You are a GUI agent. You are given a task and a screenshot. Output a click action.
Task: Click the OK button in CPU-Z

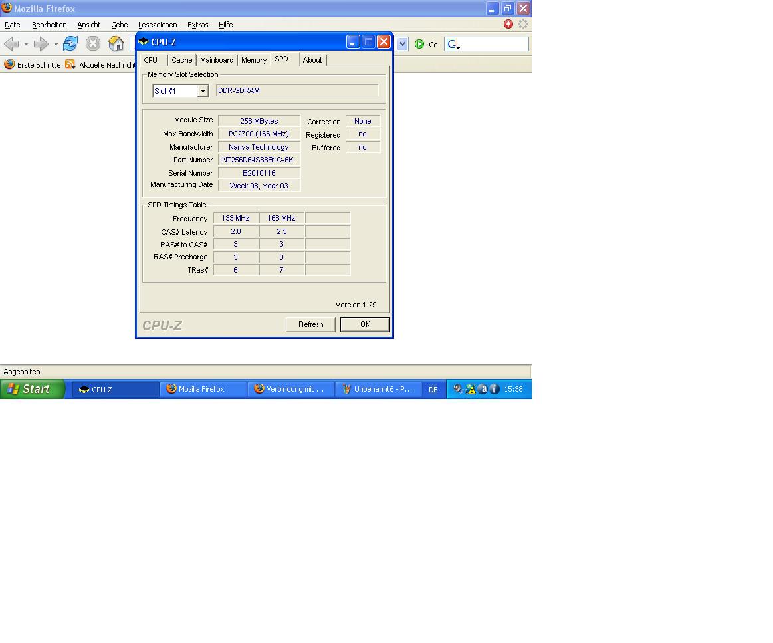[x=365, y=324]
